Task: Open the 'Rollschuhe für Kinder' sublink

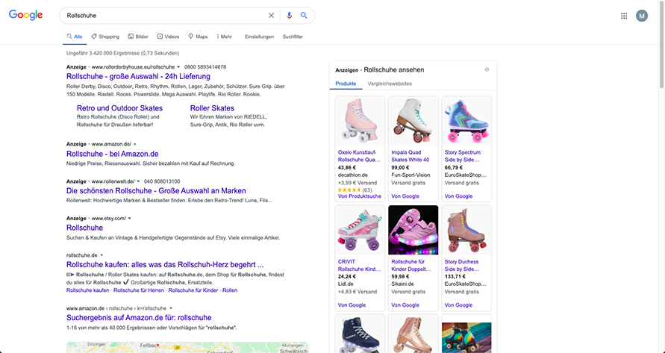Action: [193, 290]
